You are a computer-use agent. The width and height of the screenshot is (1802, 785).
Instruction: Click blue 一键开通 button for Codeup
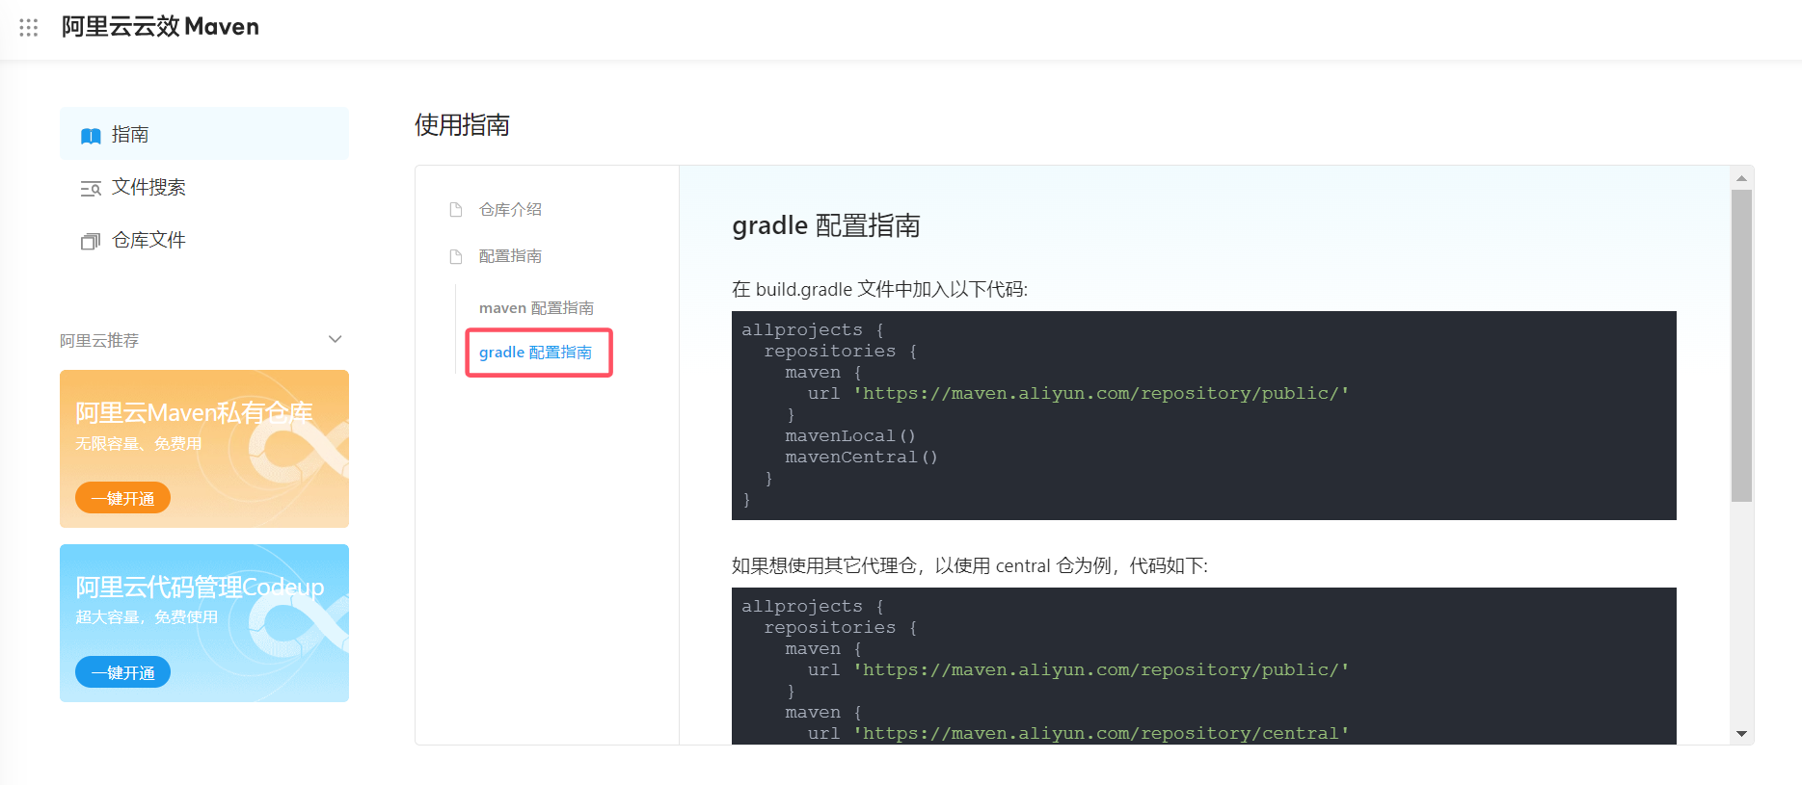122,672
